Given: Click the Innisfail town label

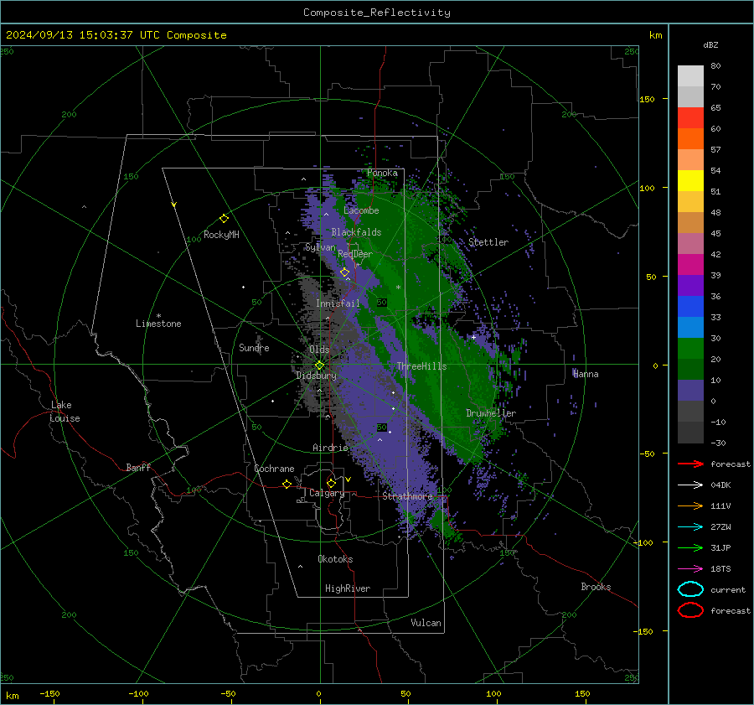Looking at the screenshot, I should pyautogui.click(x=338, y=303).
